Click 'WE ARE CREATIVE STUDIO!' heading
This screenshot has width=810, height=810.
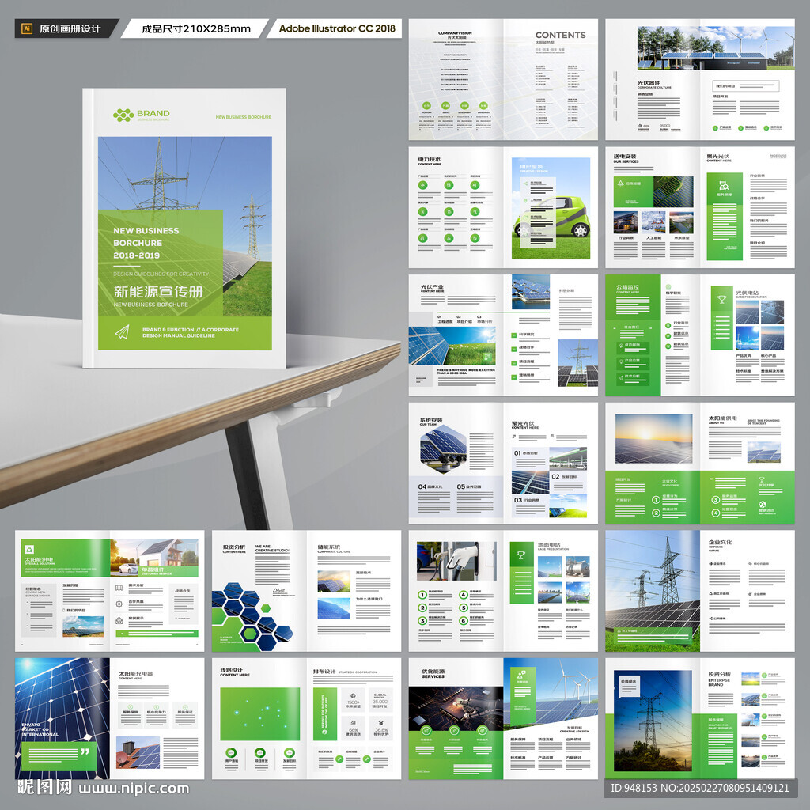pos(272,548)
